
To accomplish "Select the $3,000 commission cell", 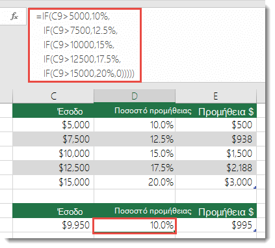I will pyautogui.click(x=216, y=182).
